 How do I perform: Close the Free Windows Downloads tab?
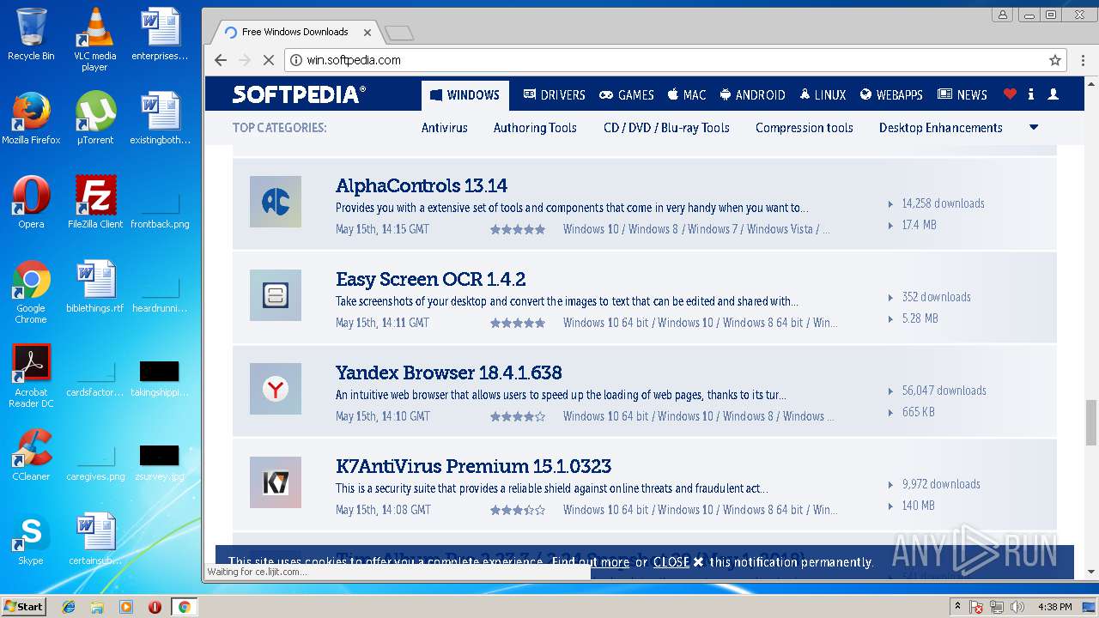[367, 33]
